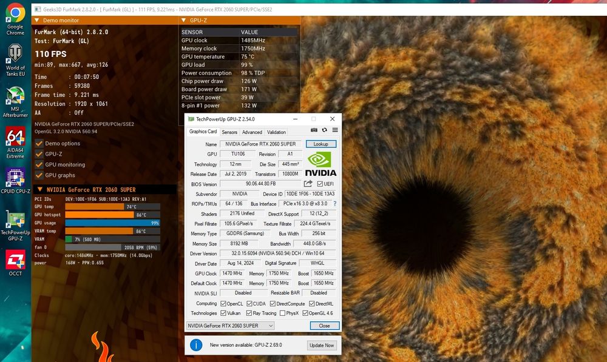Image resolution: width=607 pixels, height=362 pixels.
Task: Toggle PhysX checkbox
Action: coord(282,313)
